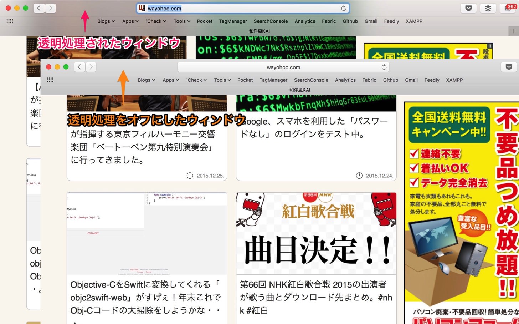The image size is (519, 324).
Task: Select 和洋風KAI tab in rear window
Action: (x=254, y=31)
